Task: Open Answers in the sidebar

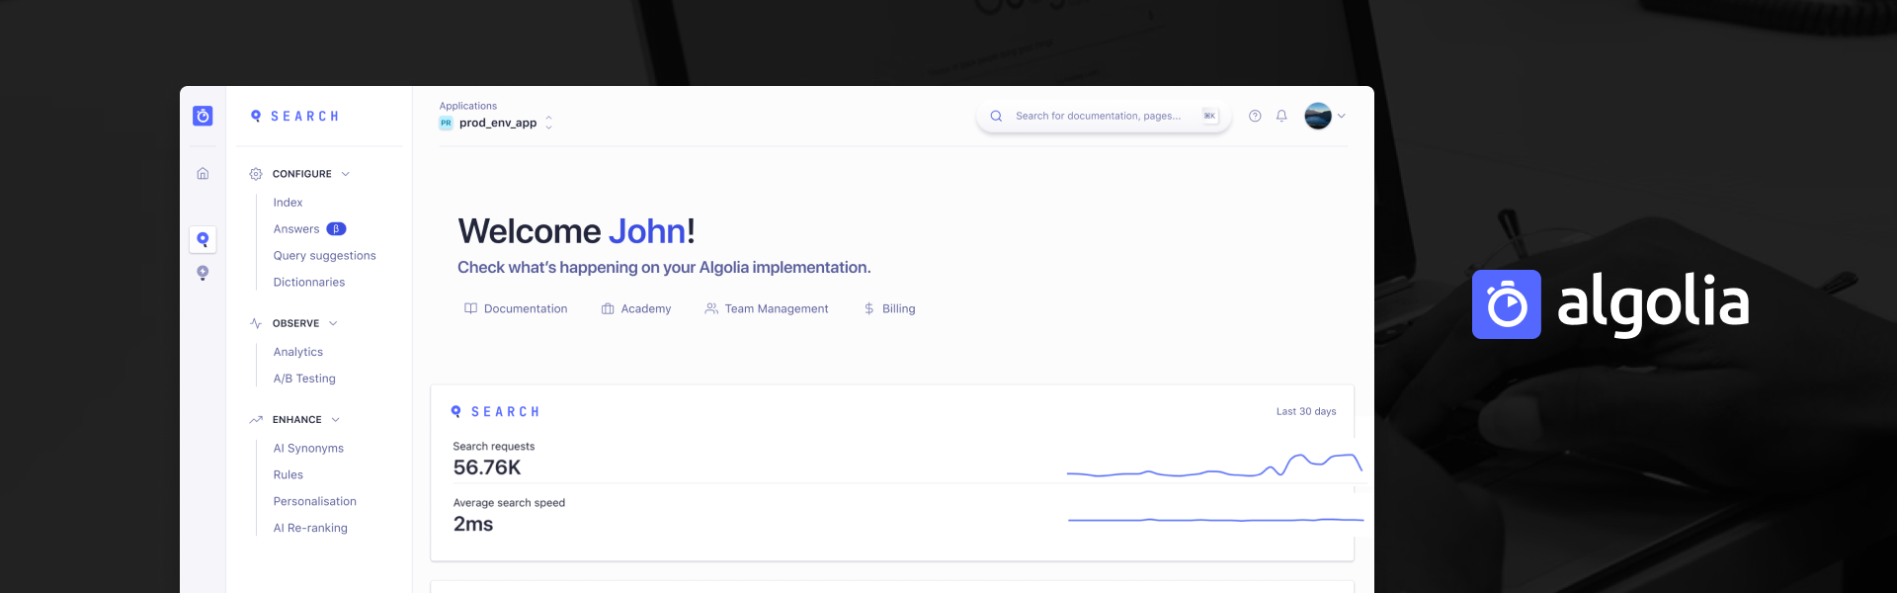Action: click(x=296, y=229)
